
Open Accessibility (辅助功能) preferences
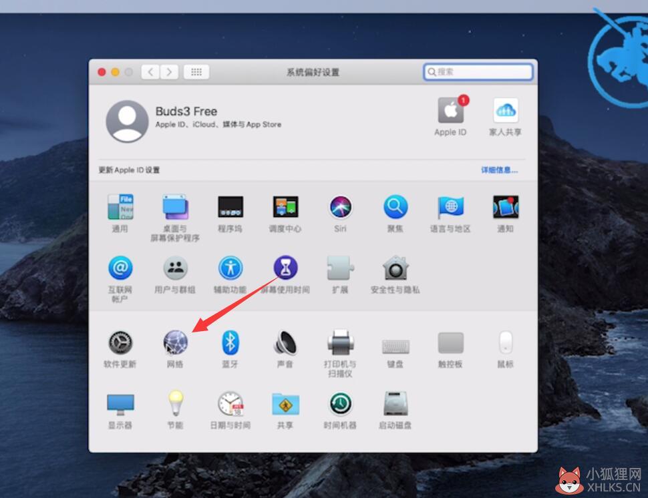click(x=230, y=268)
